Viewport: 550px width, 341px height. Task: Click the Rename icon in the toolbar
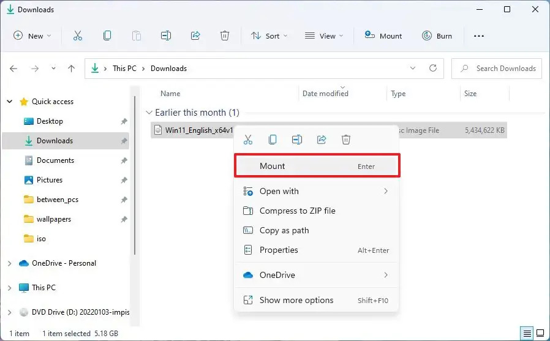tap(166, 36)
